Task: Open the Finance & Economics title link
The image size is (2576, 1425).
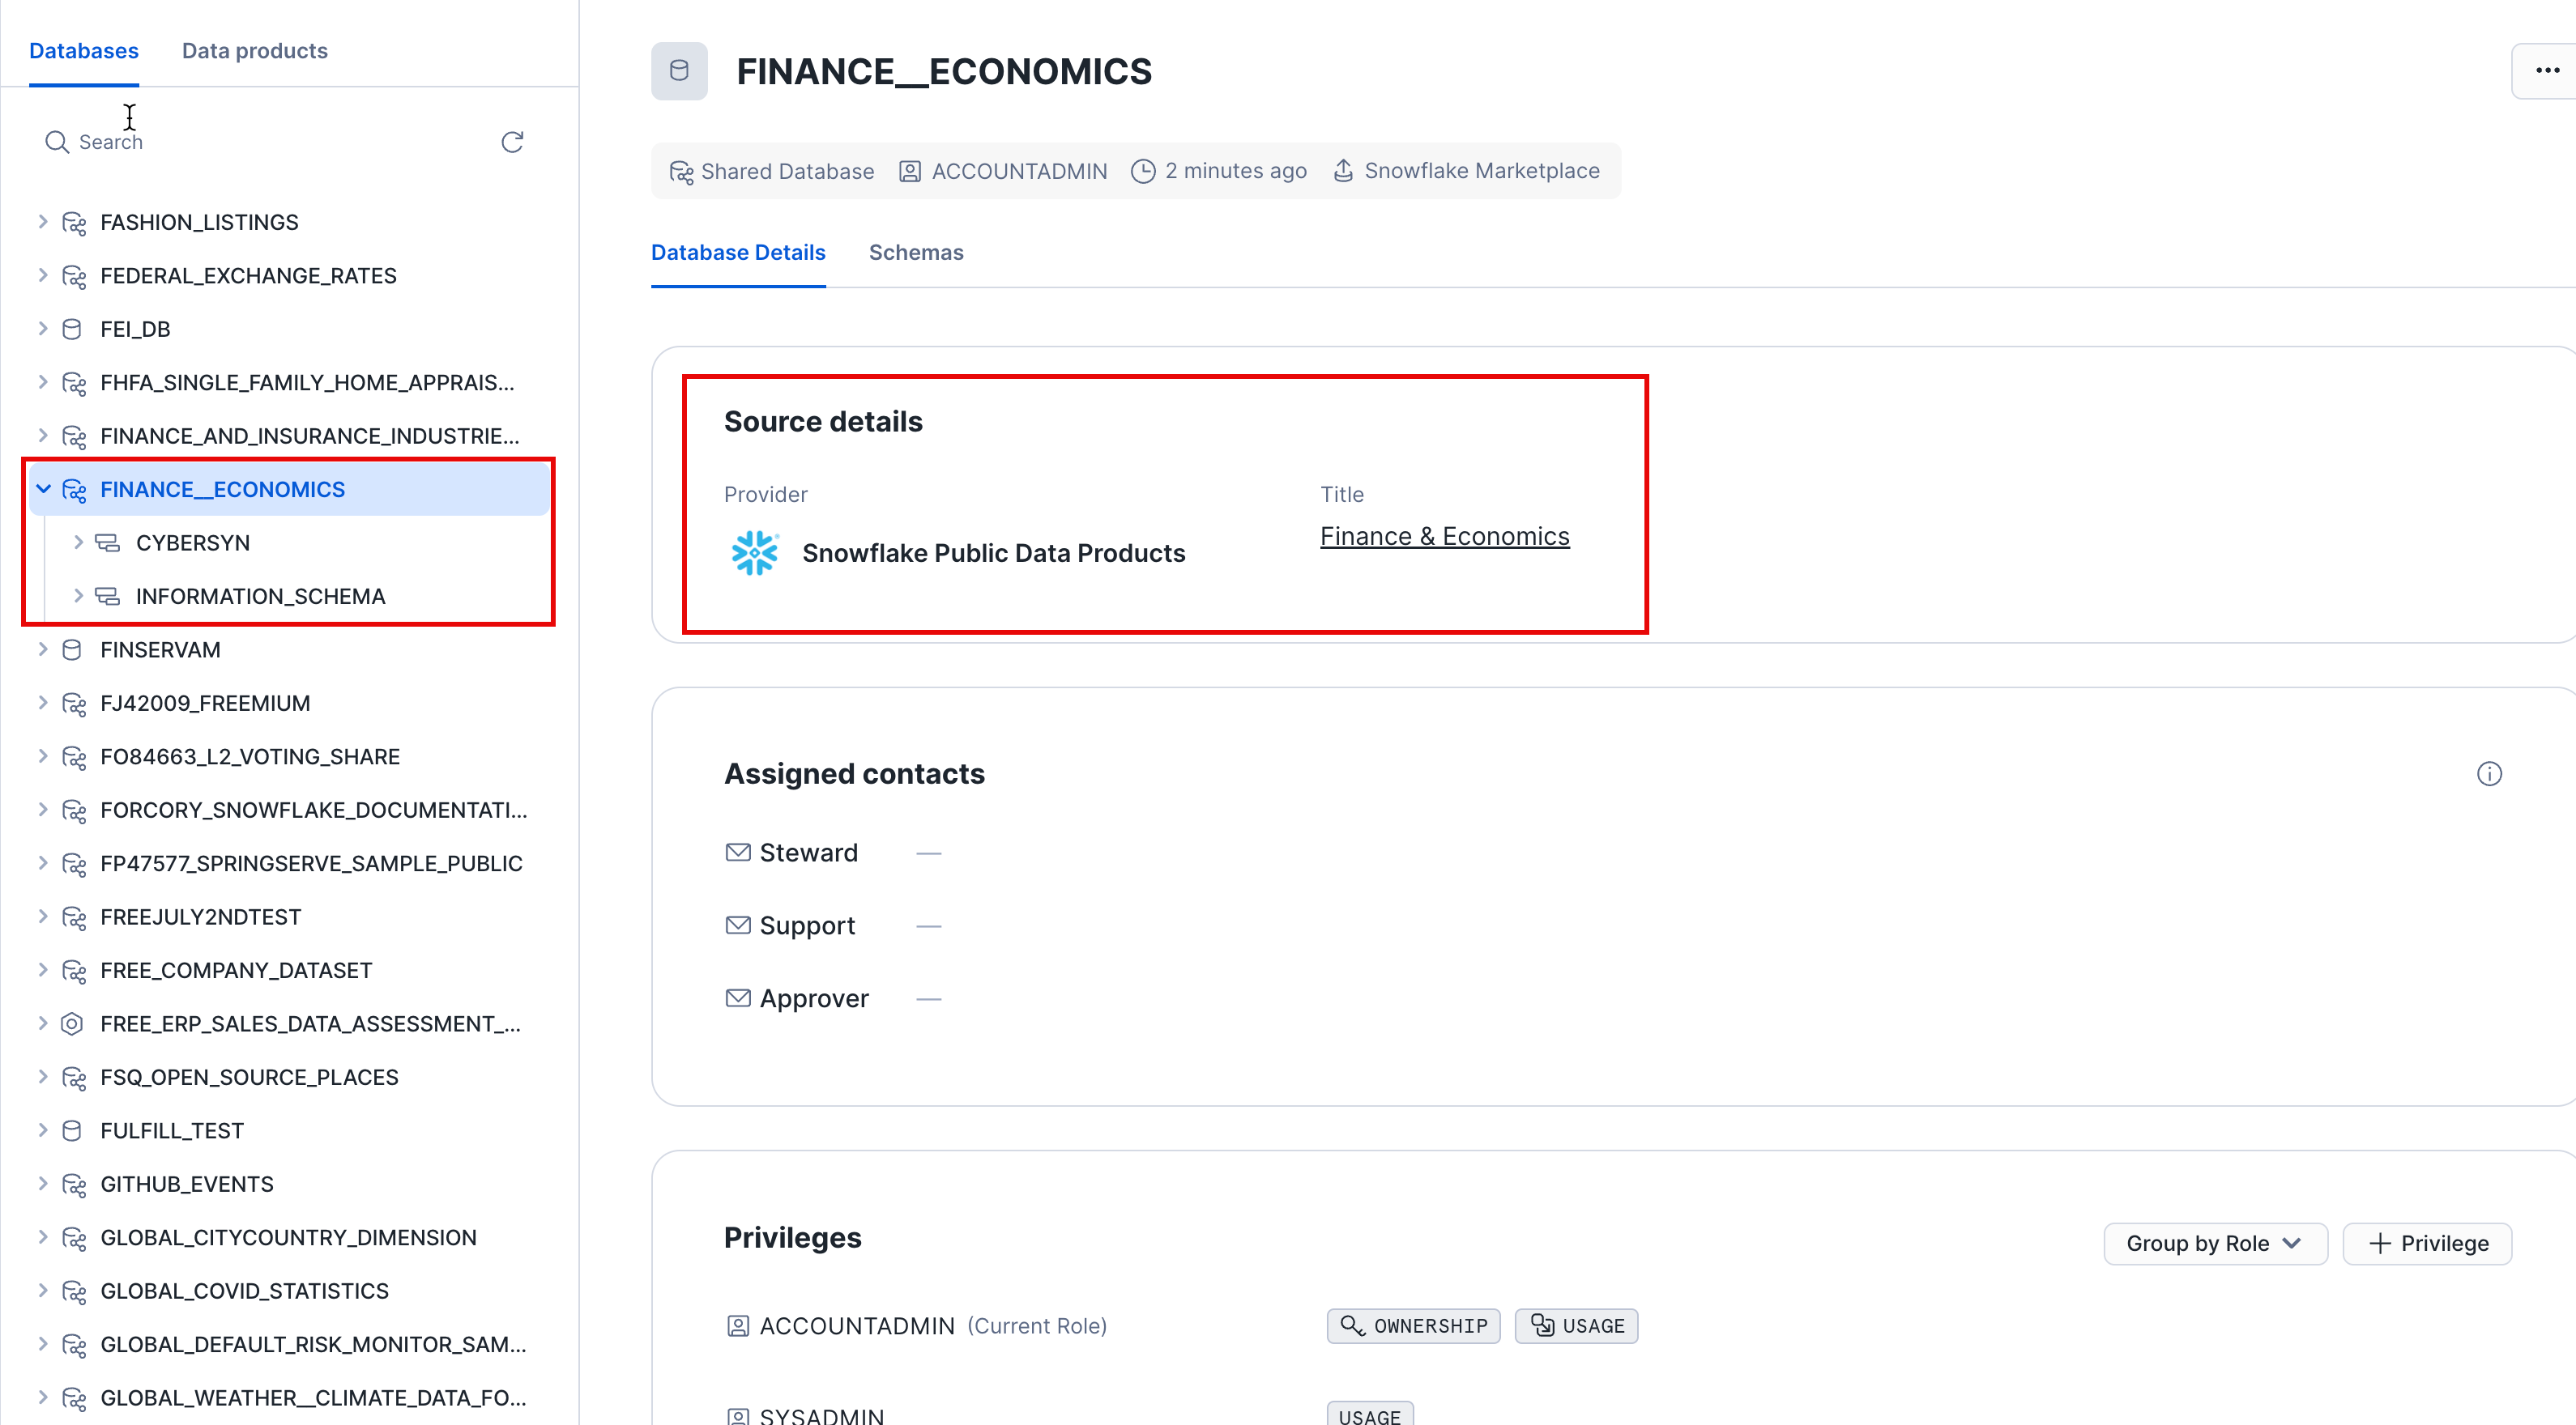Action: (1444, 537)
